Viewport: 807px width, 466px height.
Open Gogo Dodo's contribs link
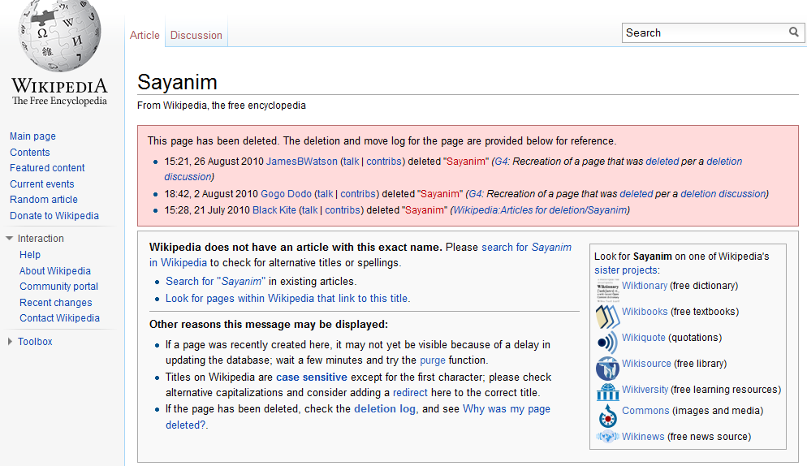click(x=358, y=193)
